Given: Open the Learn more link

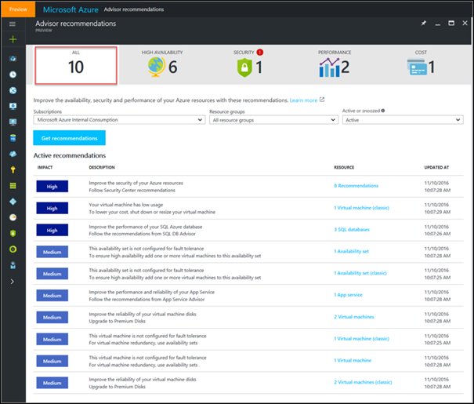Looking at the screenshot, I should coord(303,100).
